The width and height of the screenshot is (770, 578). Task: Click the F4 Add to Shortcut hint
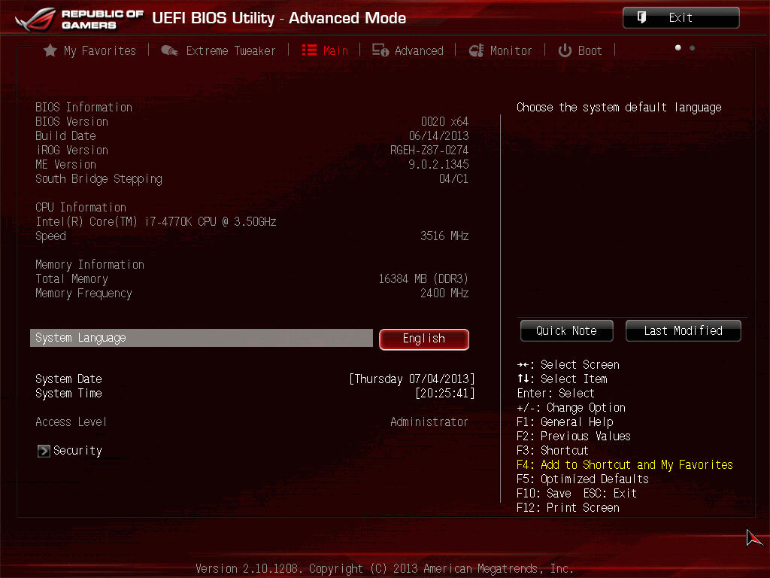tap(625, 464)
